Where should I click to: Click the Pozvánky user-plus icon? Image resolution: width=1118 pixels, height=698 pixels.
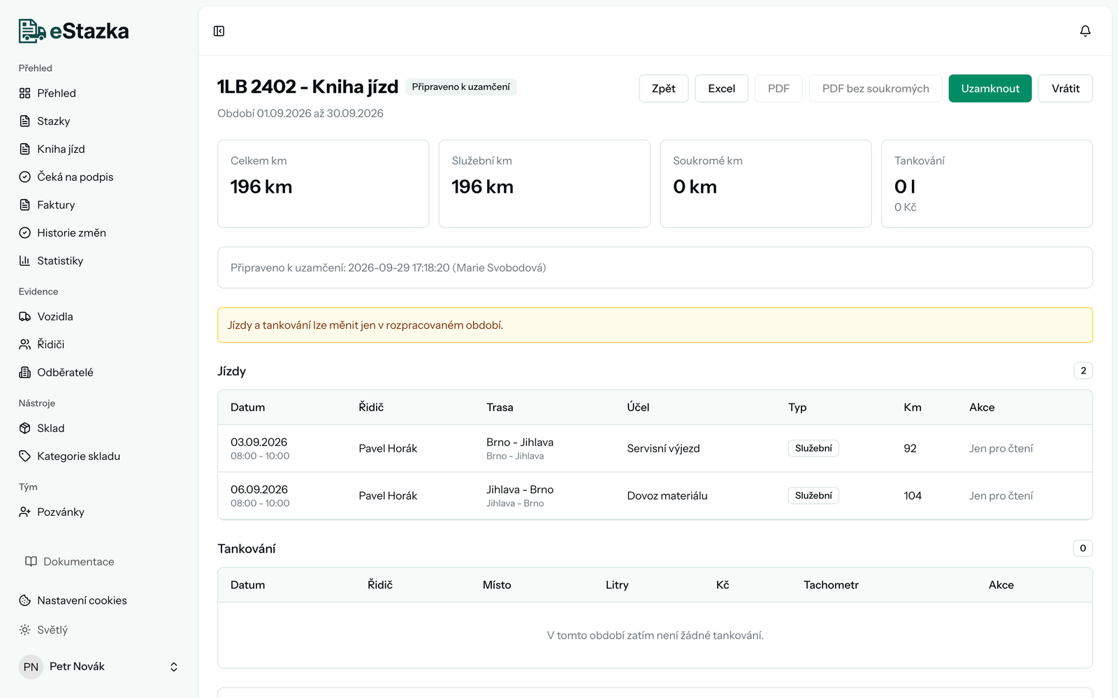(x=24, y=512)
